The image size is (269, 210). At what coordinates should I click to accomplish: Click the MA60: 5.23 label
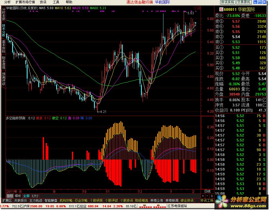point(98,8)
